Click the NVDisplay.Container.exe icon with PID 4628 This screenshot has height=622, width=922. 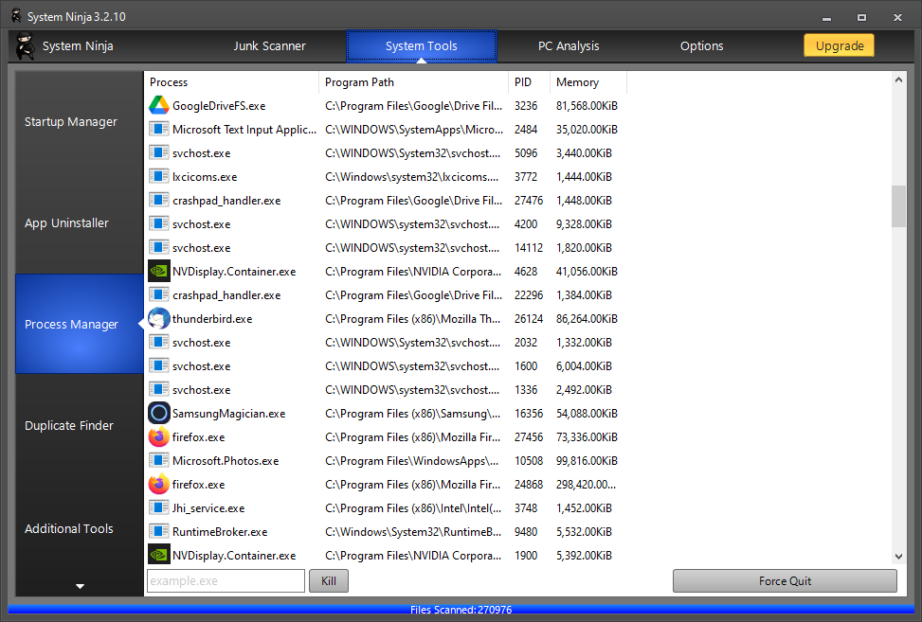(159, 272)
